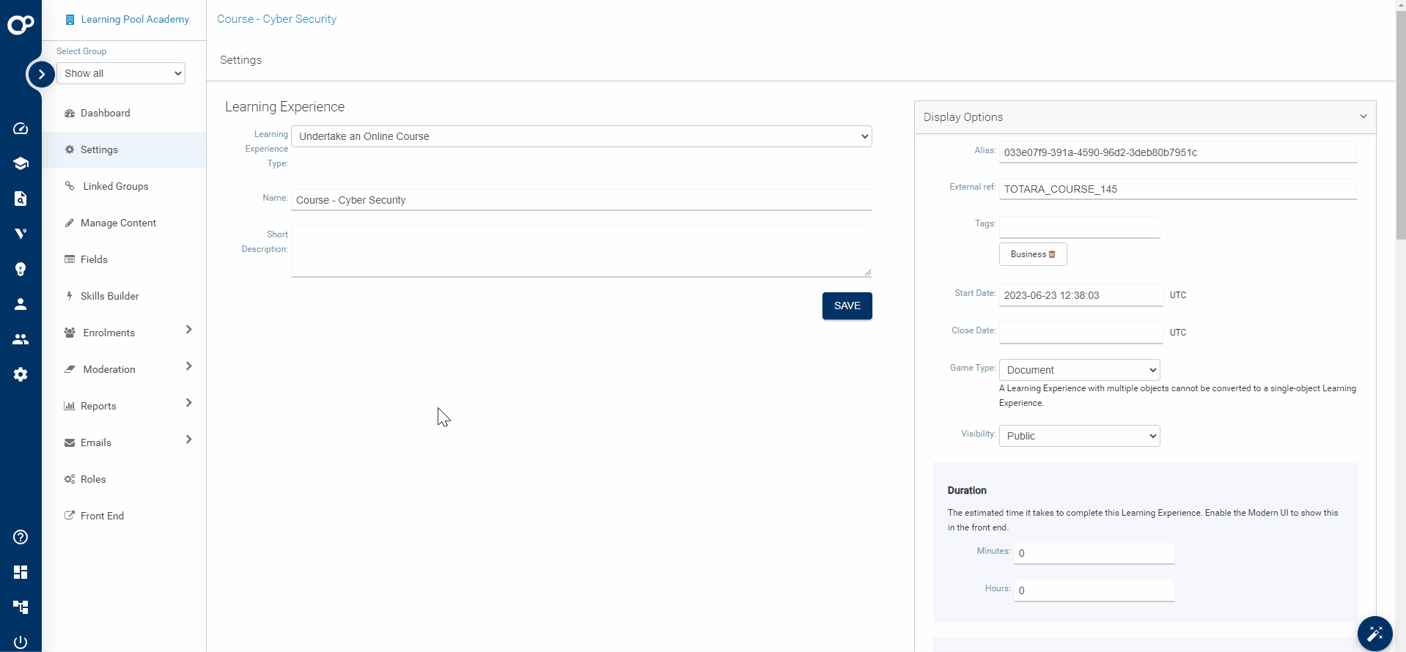Open the Visibility dropdown
The image size is (1406, 652).
click(x=1079, y=436)
